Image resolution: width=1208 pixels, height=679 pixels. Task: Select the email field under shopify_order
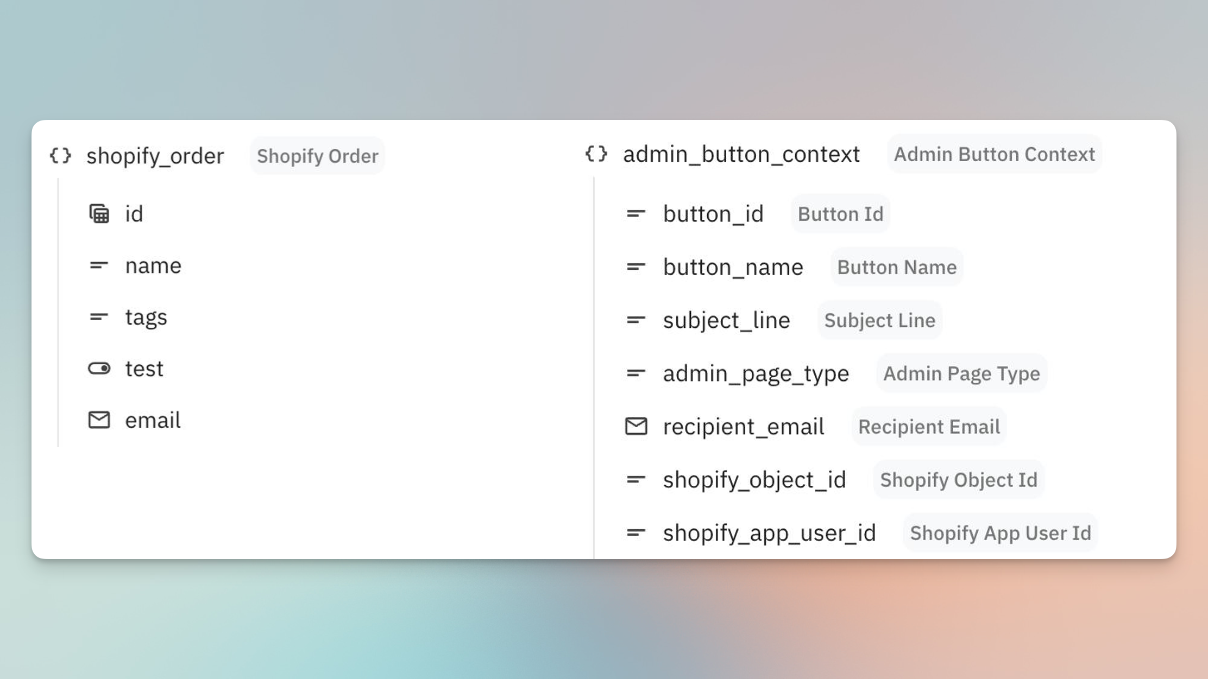click(153, 420)
